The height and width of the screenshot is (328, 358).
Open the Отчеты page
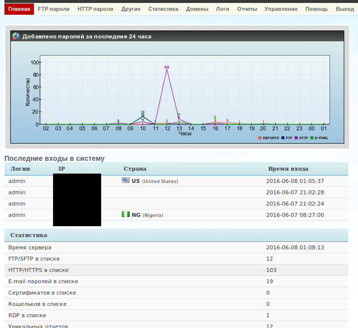point(247,9)
